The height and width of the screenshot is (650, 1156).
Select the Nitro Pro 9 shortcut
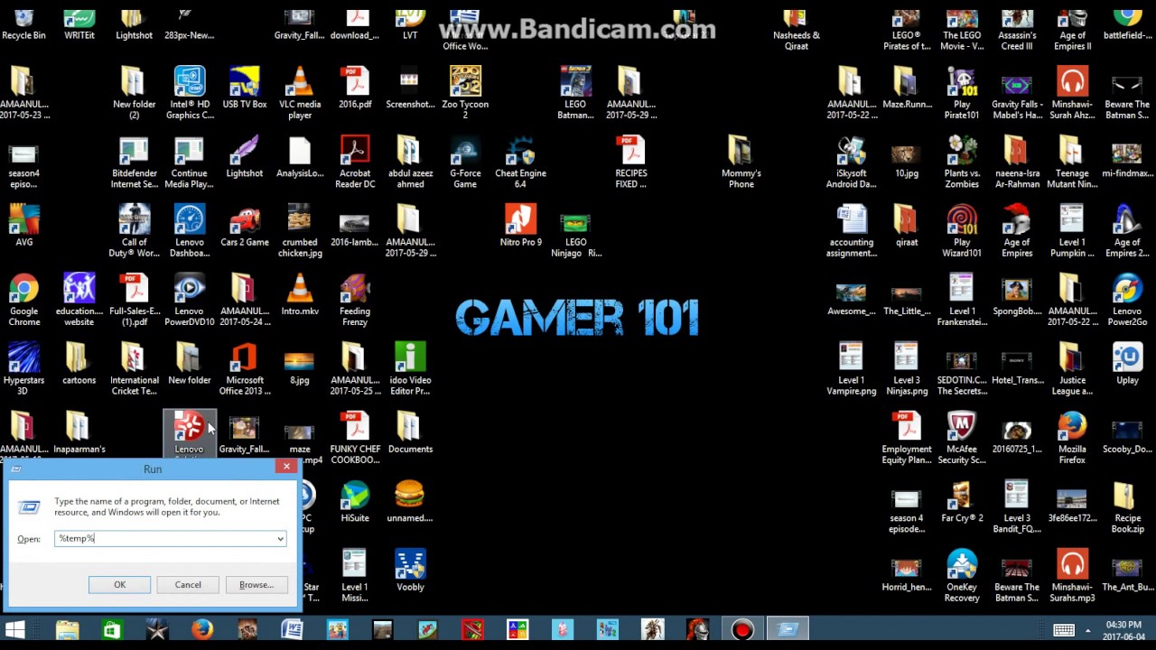pyautogui.click(x=520, y=227)
